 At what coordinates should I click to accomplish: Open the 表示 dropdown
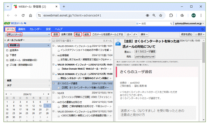click(x=200, y=34)
